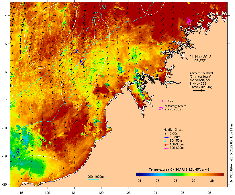Click the latitude label '-19'
The width and height of the screenshot is (235, 195).
(4, 156)
